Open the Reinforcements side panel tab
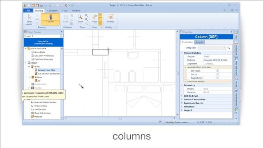Screen dimensions: 263x148 236,98
